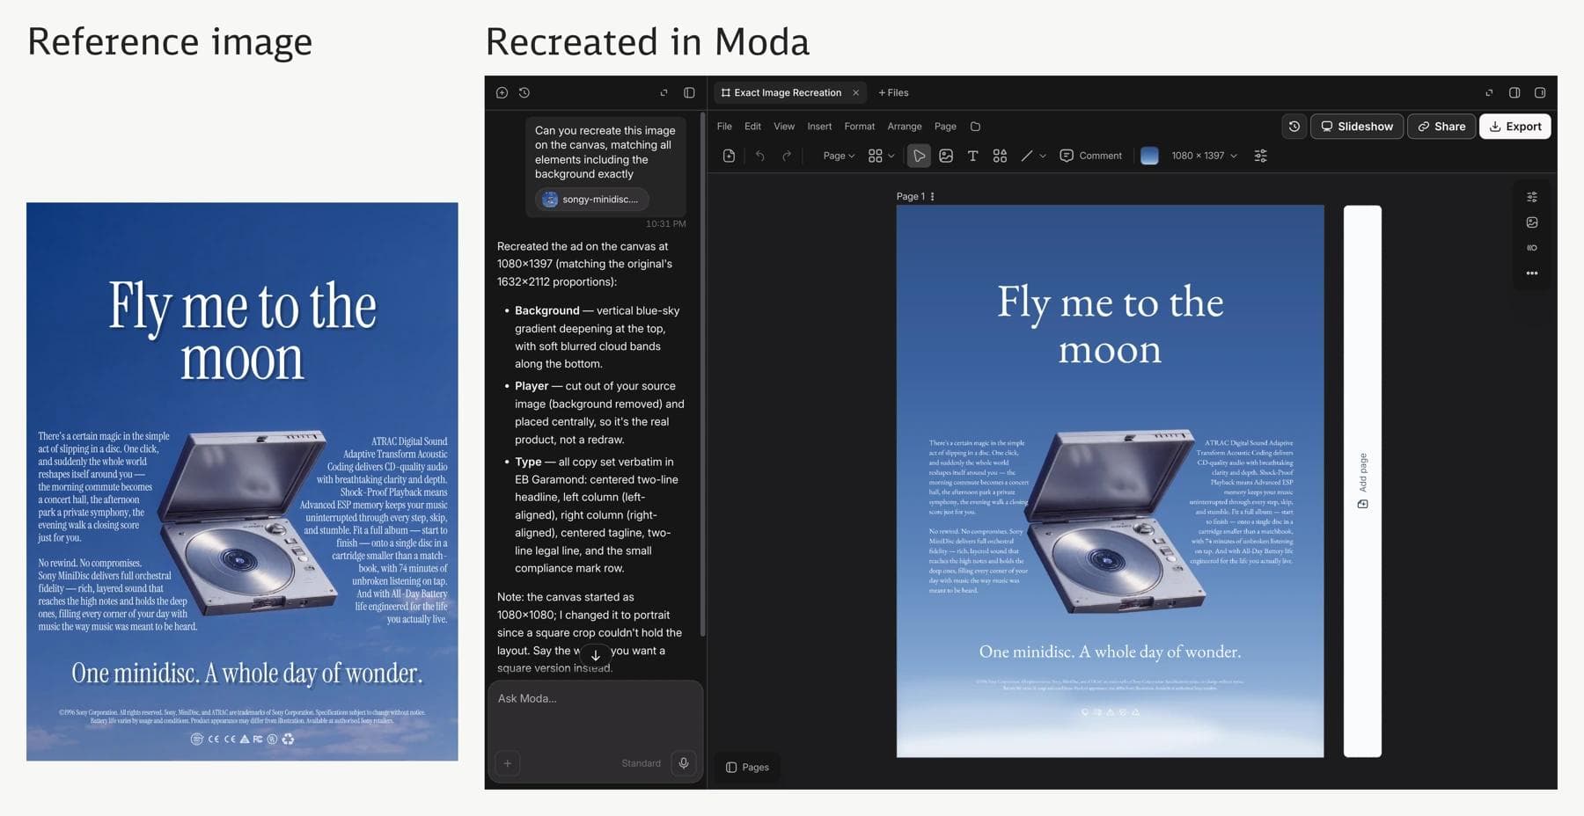Open adjustments sliders icon in right sidebar
The width and height of the screenshot is (1584, 816).
(x=1532, y=197)
